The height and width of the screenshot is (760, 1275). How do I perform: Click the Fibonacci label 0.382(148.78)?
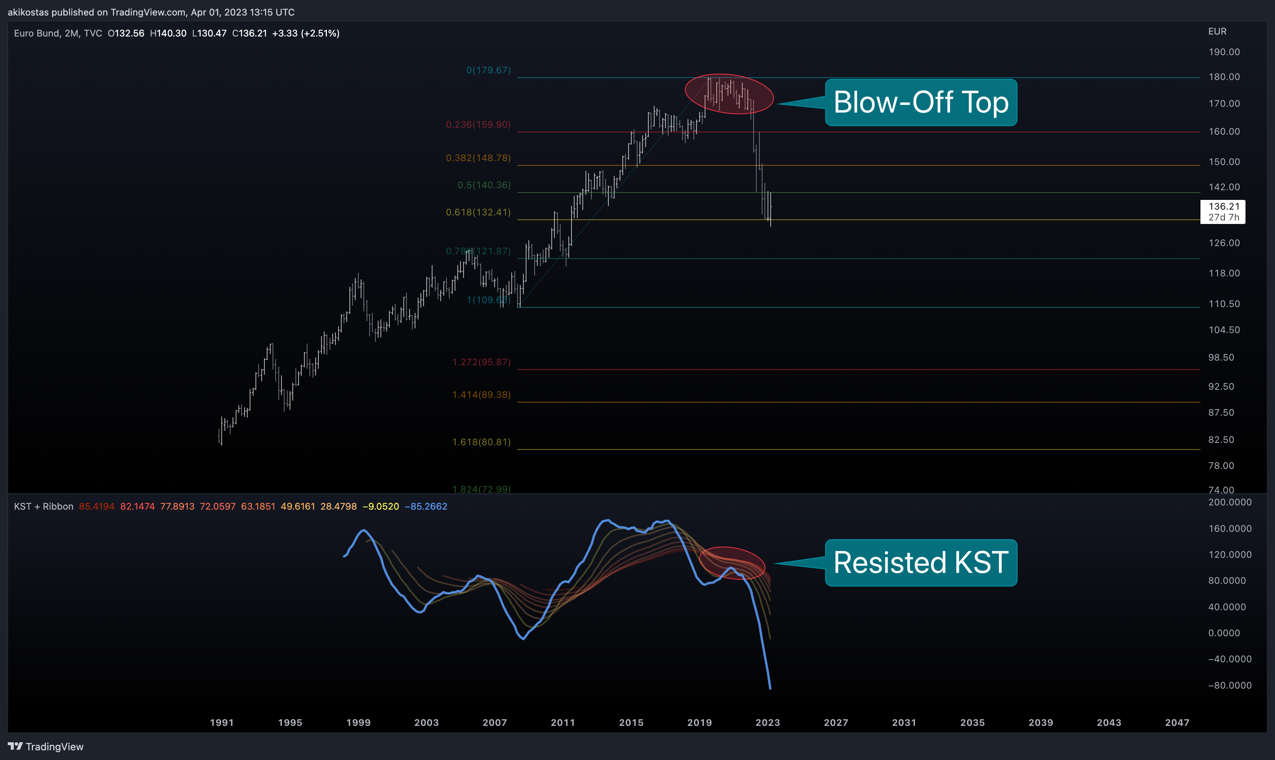(478, 158)
